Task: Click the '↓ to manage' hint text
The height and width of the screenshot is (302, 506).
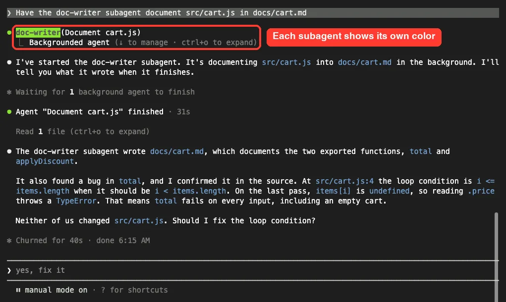Action: pyautogui.click(x=143, y=43)
